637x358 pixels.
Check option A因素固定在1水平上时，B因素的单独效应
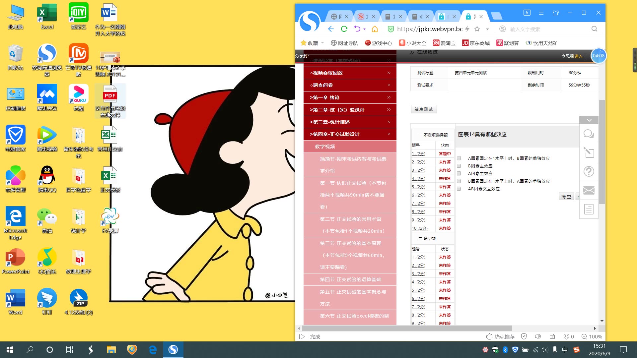coord(459,158)
